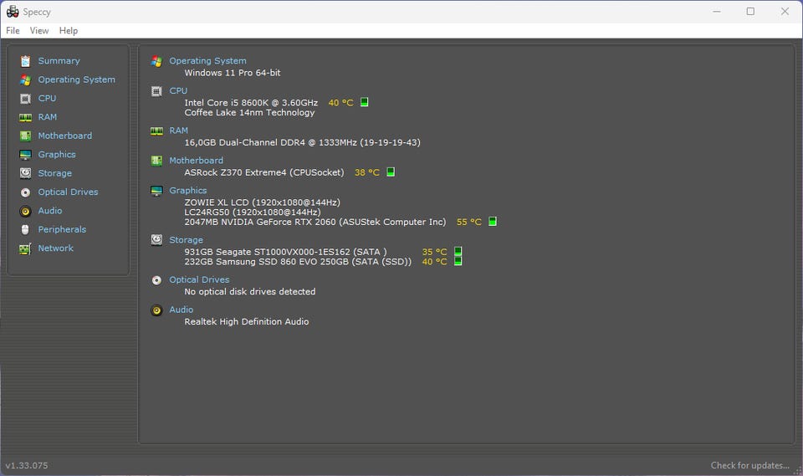Open the Help menu
Viewport: 803px width, 476px height.
pyautogui.click(x=68, y=31)
